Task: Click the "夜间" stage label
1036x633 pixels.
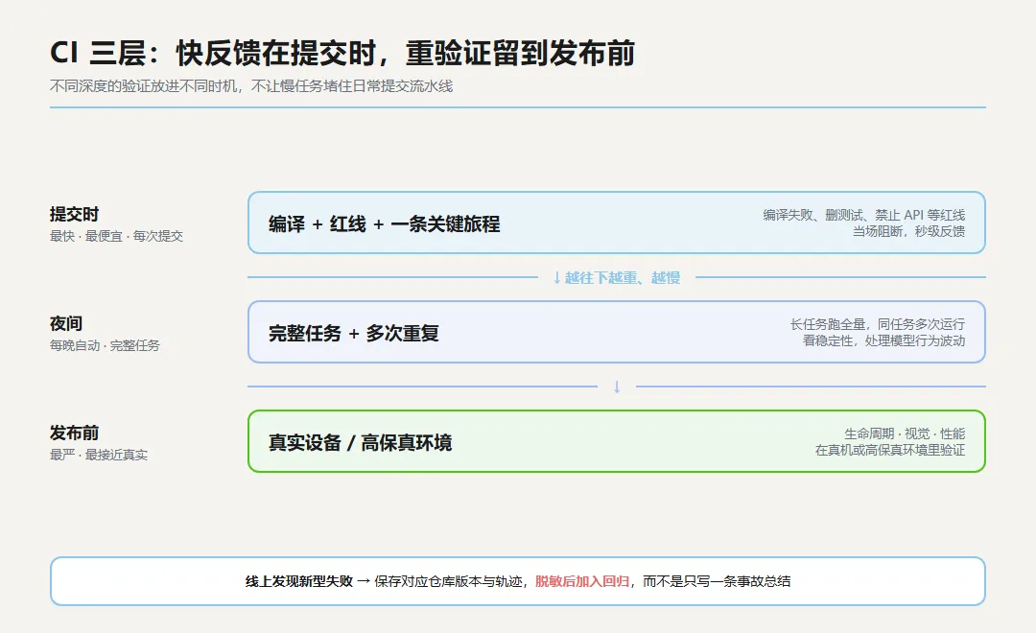Action: [66, 324]
